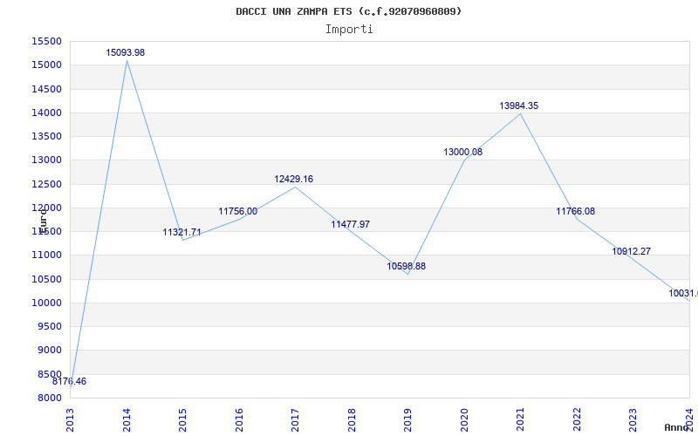Click the 13000 y-axis tick label
The width and height of the screenshot is (698, 436).
46,160
